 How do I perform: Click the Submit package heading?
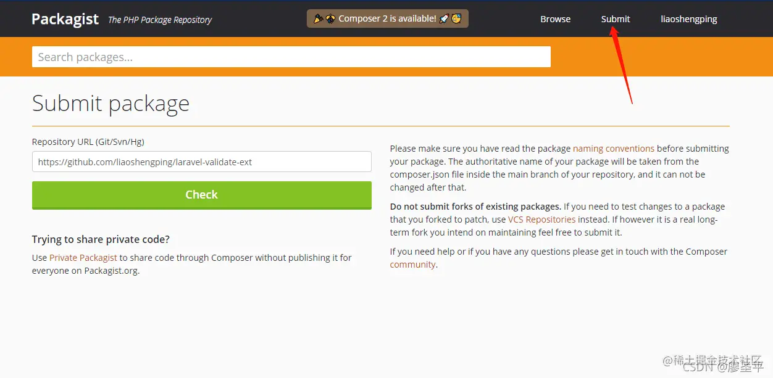(111, 103)
